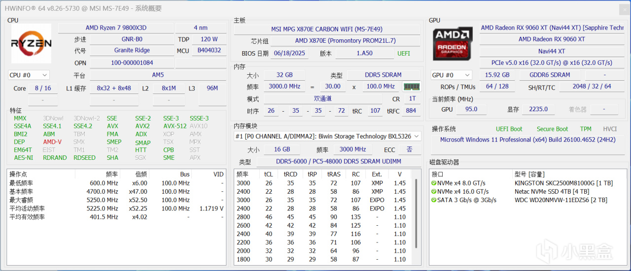Viewport: 631px width, 271px height.
Task: Click the 15.92 GB video memory size
Action: [x=497, y=75]
